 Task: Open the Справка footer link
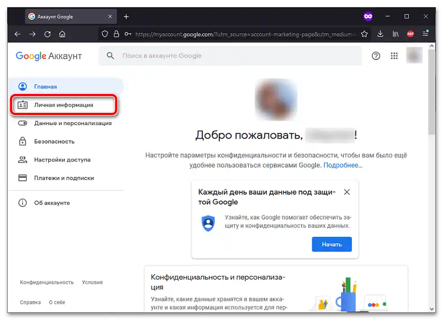(x=30, y=302)
